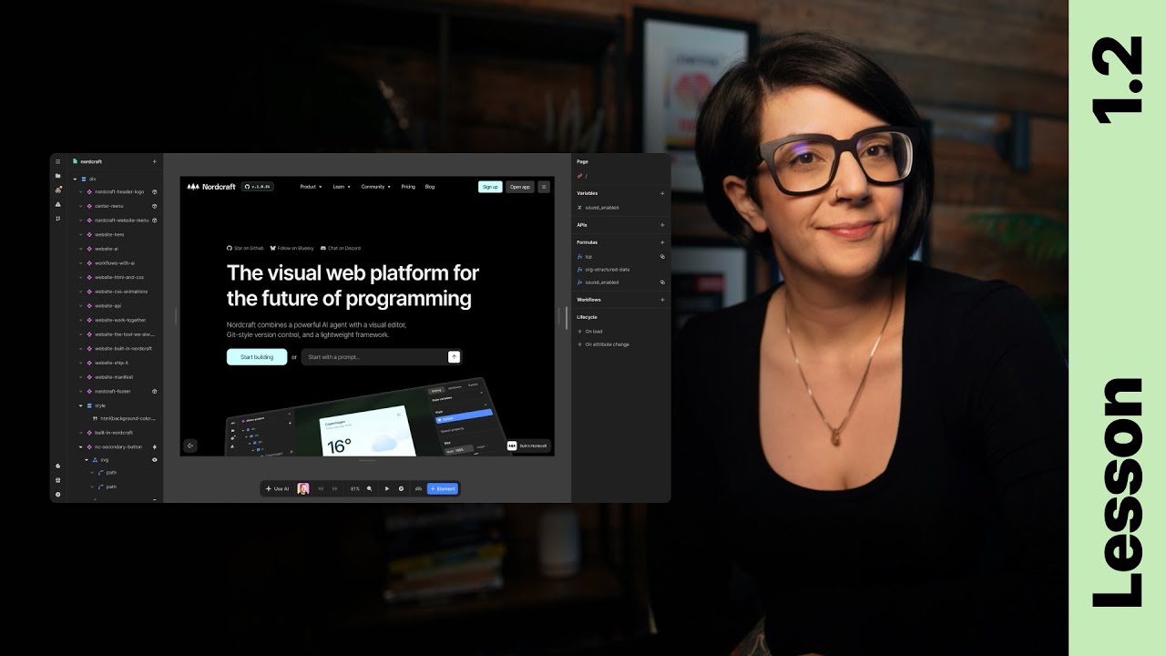
Task: Click the Pricing menu item in the navbar
Action: pyautogui.click(x=409, y=186)
